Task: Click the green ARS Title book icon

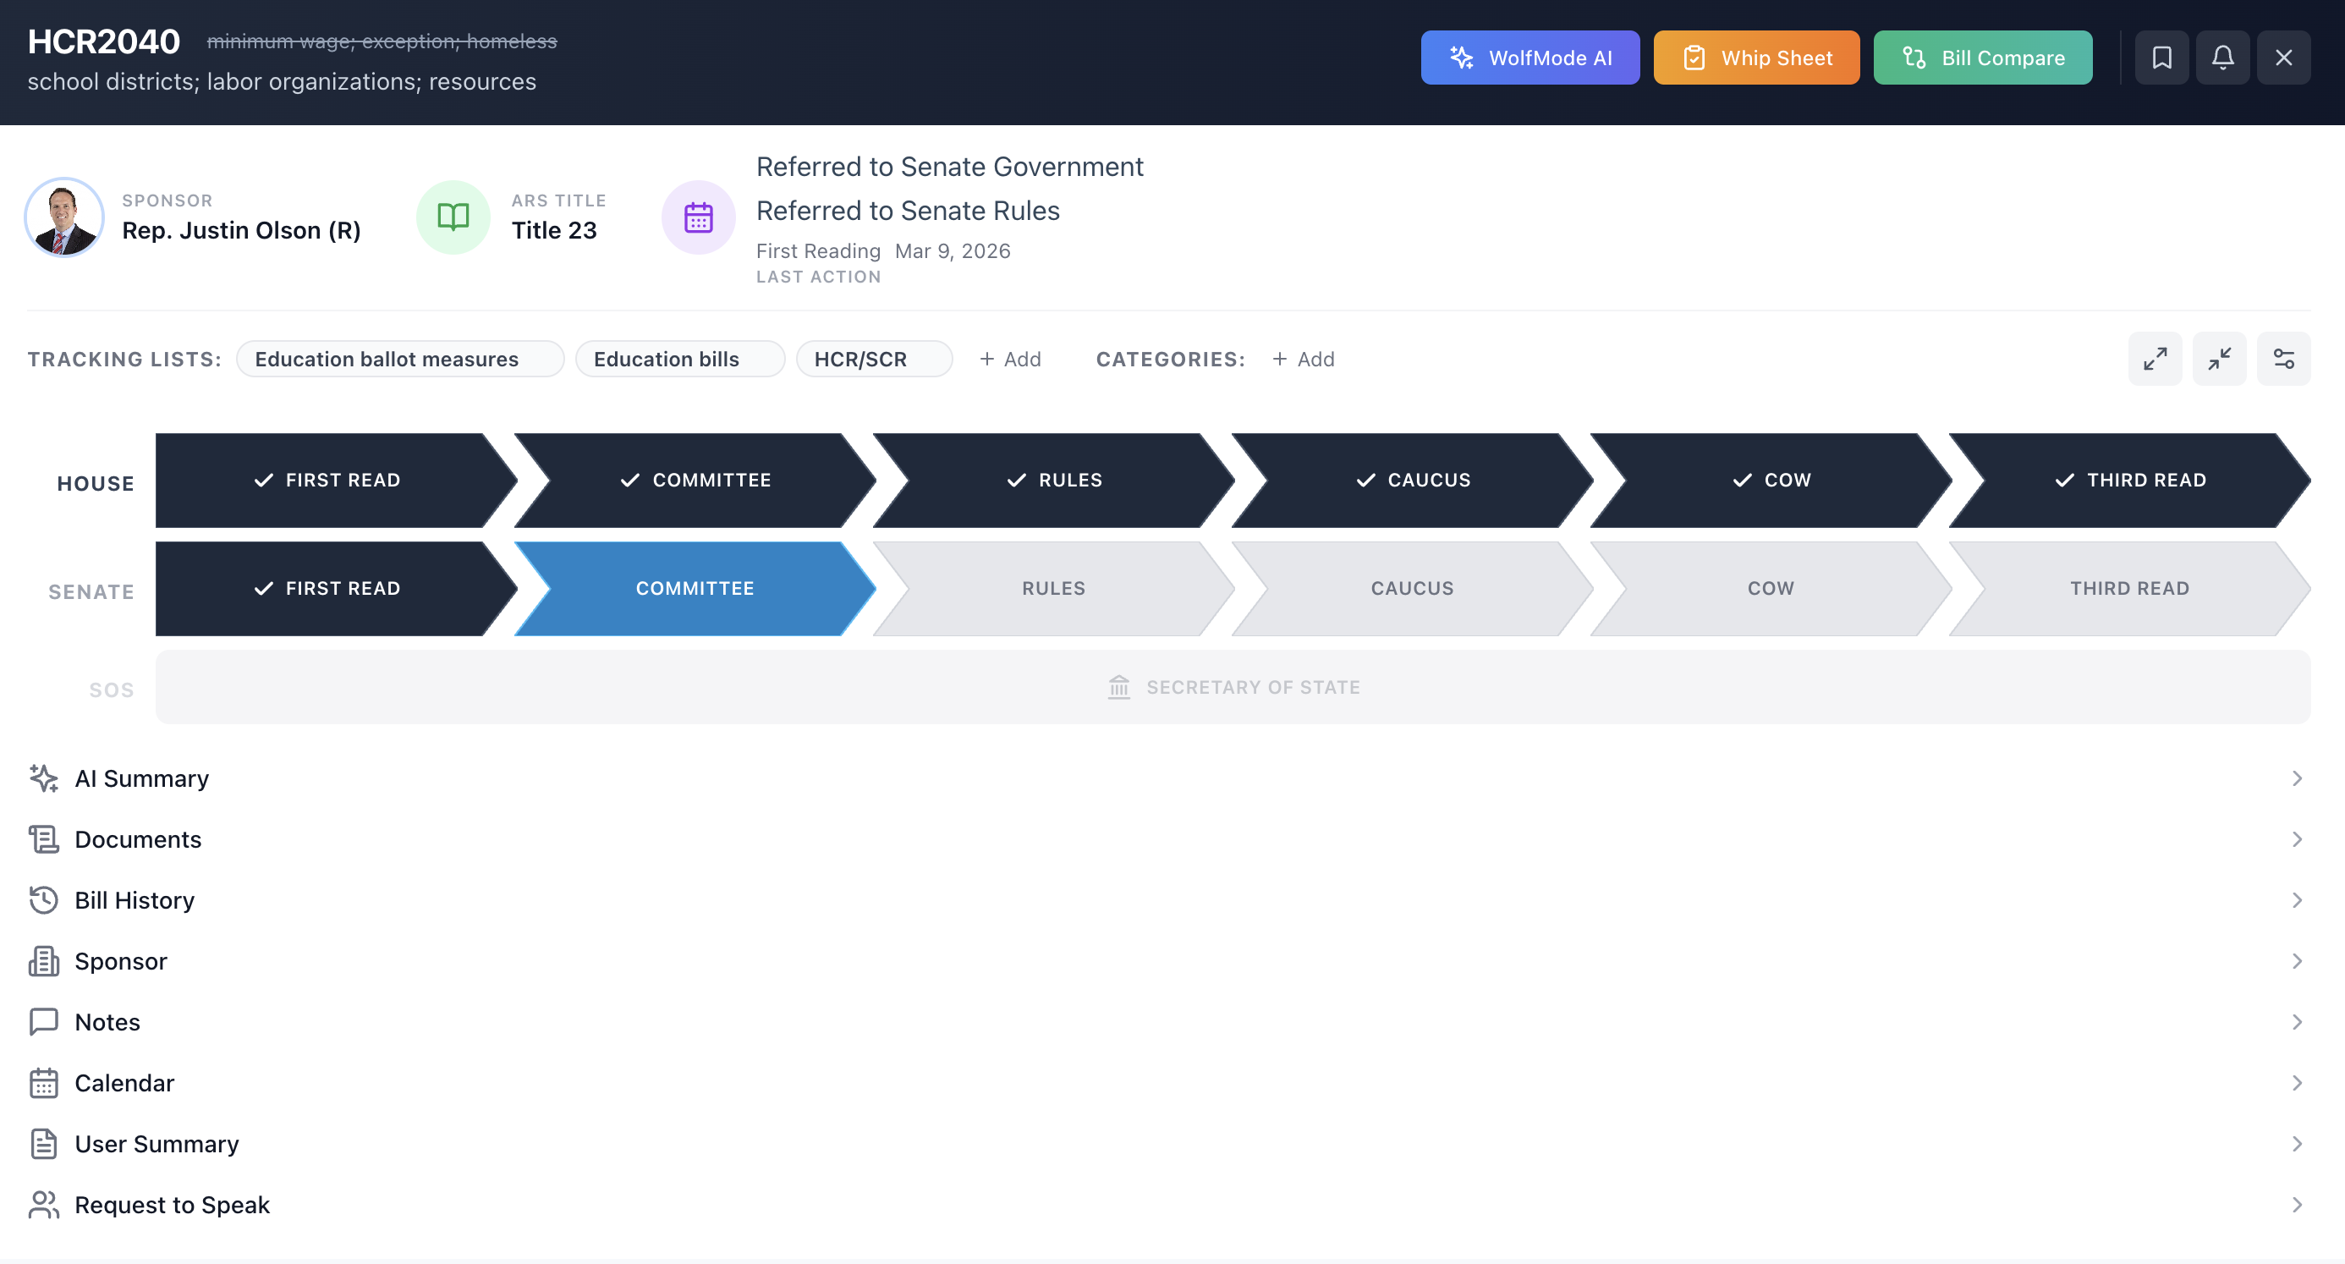Action: pos(453,217)
